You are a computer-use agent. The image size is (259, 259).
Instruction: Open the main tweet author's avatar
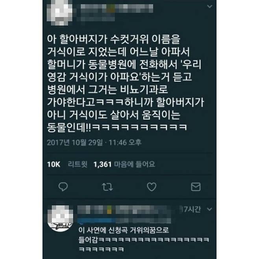pos(59,13)
